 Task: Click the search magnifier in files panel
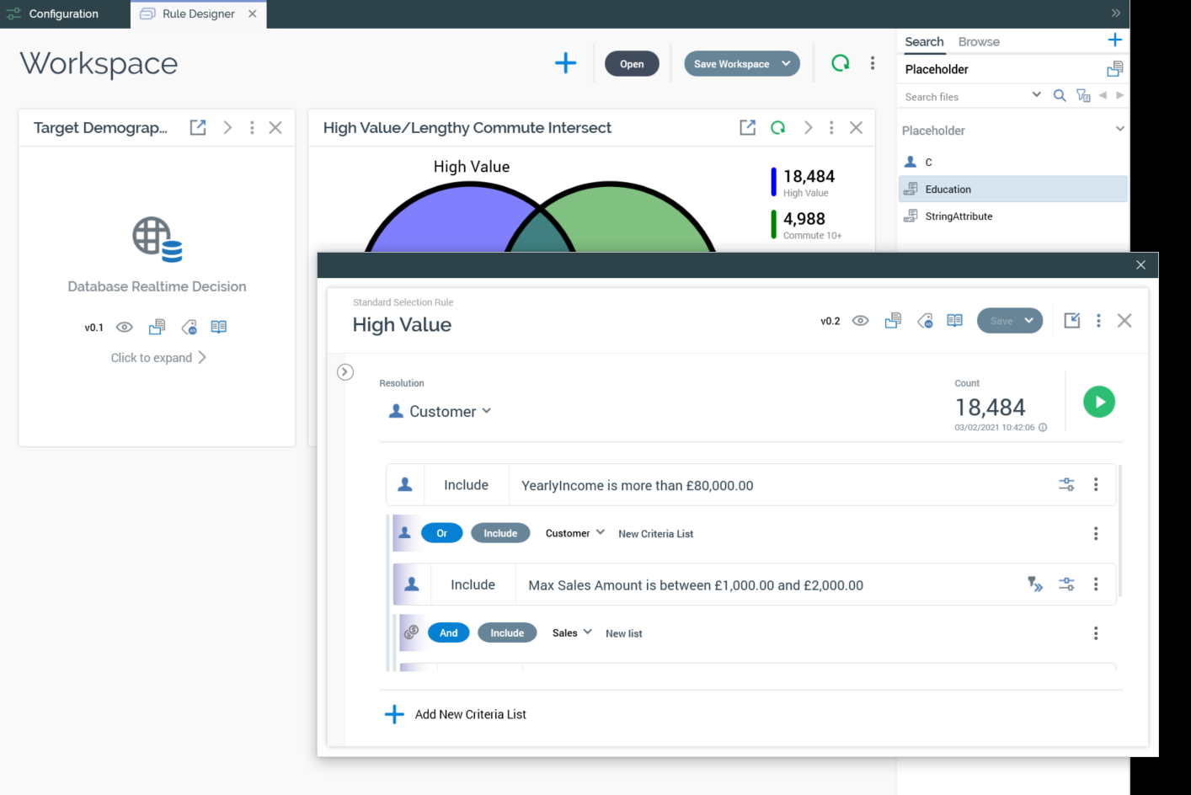point(1060,96)
